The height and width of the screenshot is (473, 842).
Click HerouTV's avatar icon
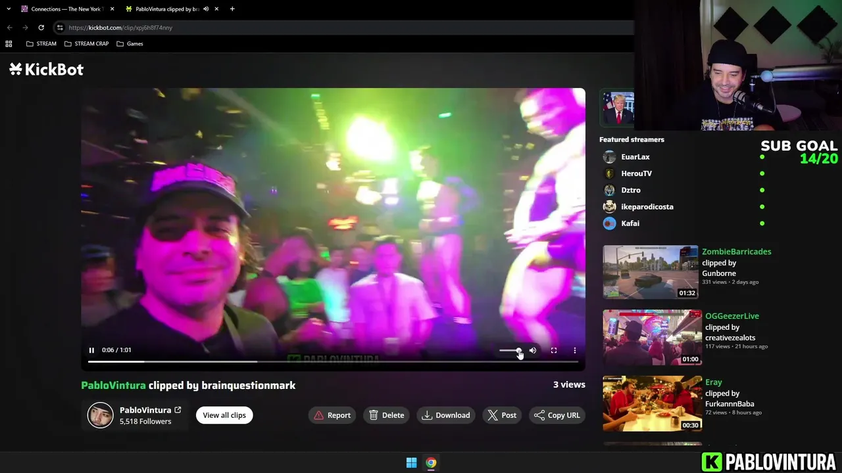tap(610, 173)
